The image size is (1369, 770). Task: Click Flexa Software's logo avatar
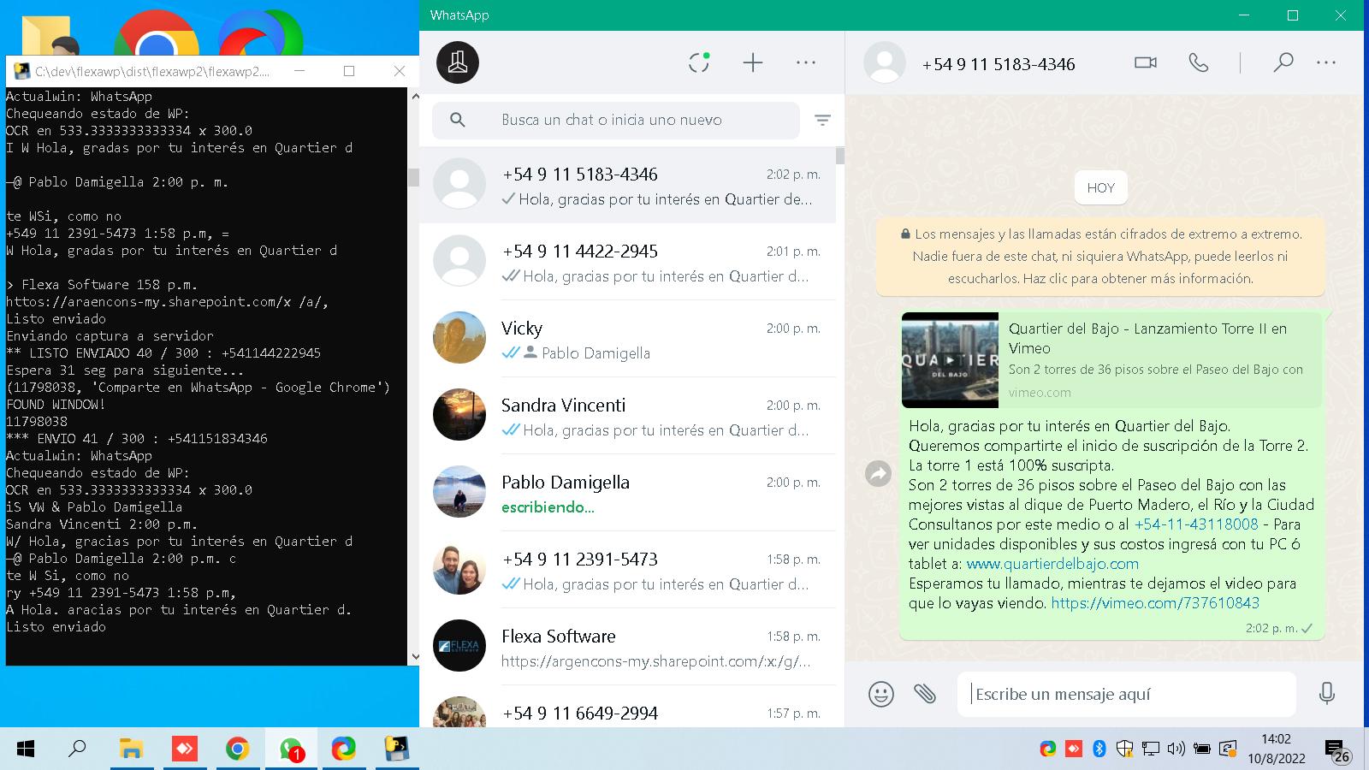tap(459, 646)
